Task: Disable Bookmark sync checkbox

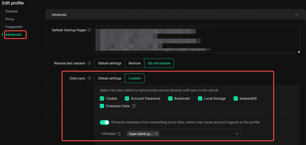Action: click(170, 99)
